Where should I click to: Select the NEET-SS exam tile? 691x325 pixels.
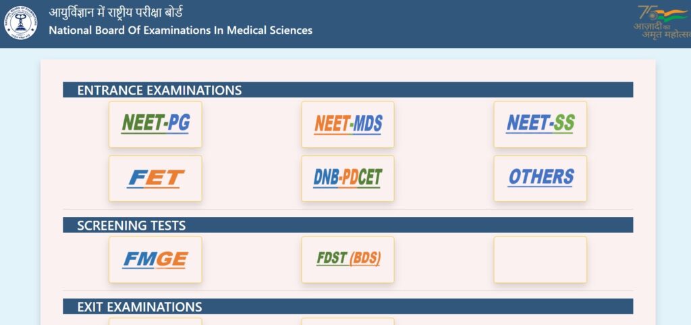point(541,124)
